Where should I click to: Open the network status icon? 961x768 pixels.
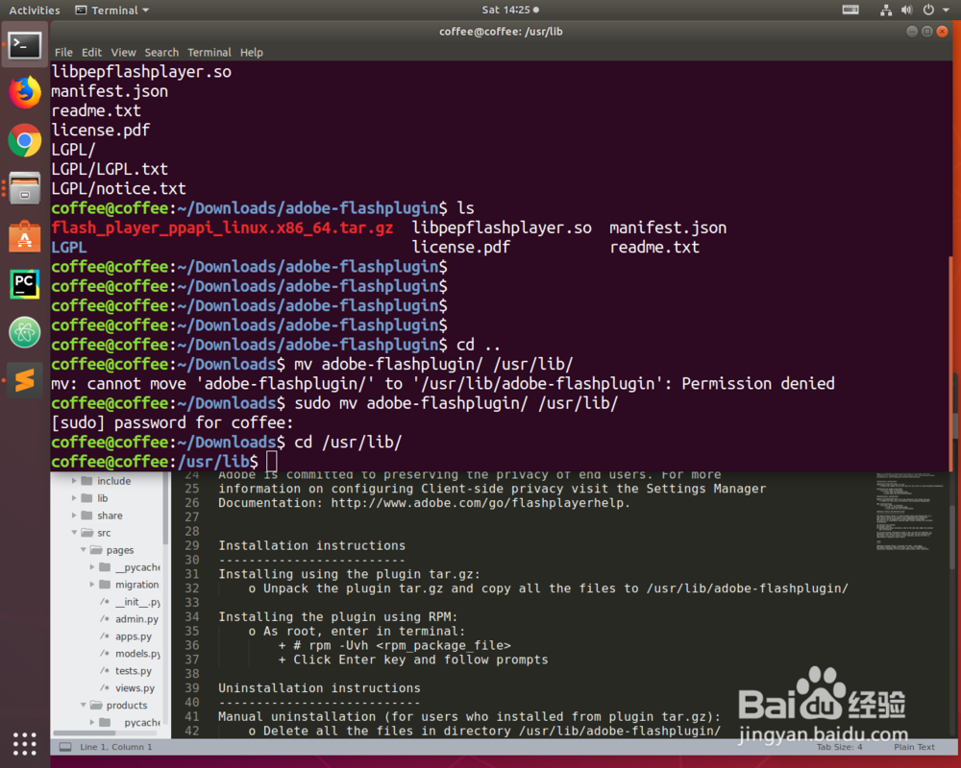pyautogui.click(x=886, y=10)
